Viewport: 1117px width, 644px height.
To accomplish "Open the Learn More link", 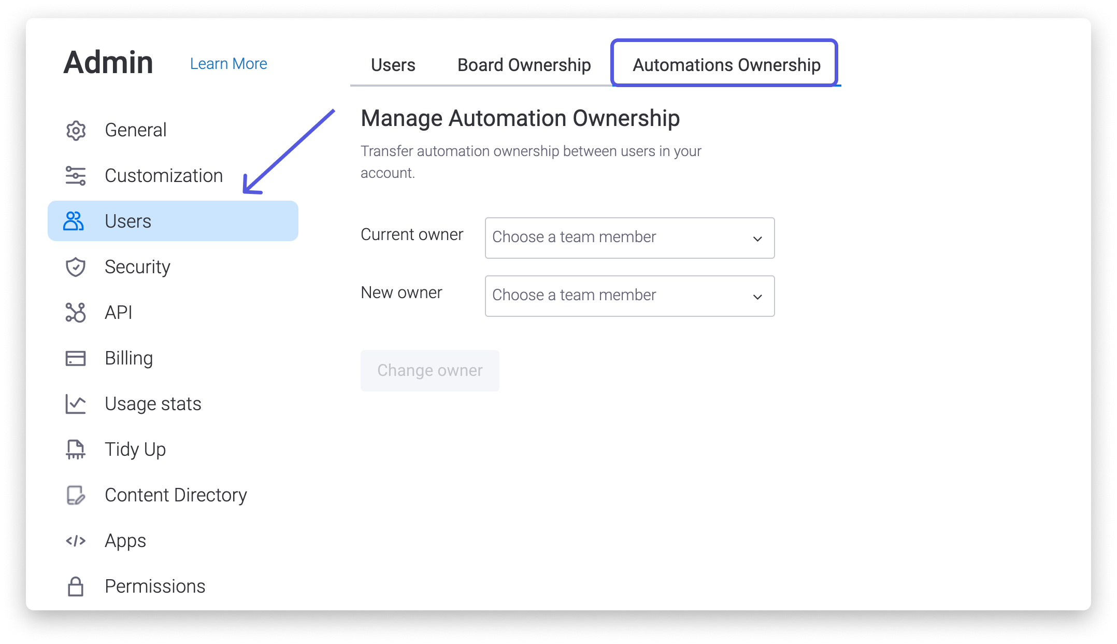I will click(x=228, y=63).
